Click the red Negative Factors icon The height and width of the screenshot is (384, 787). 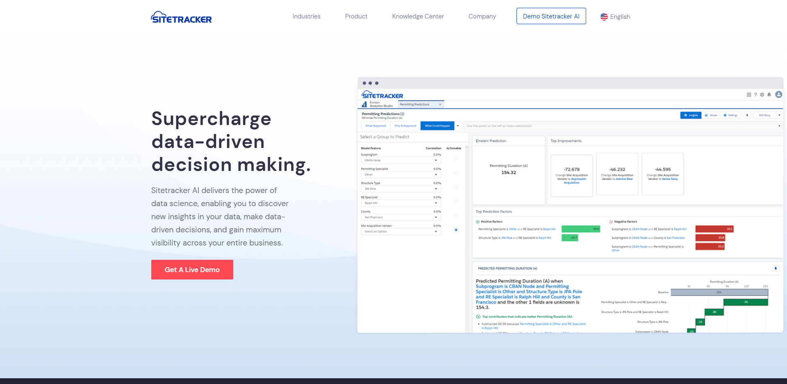click(611, 222)
